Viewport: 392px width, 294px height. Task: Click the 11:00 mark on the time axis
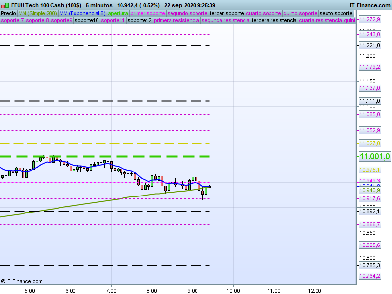pyautogui.click(x=274, y=289)
